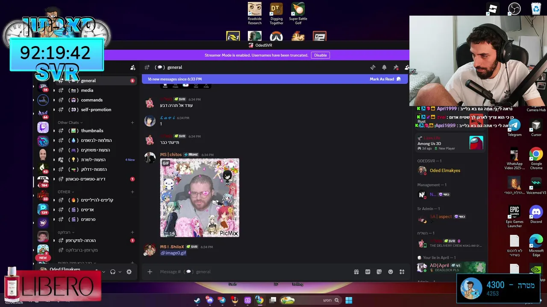547x307 pixels.
Task: Click the invite people icon beside server name
Action: [x=133, y=67]
